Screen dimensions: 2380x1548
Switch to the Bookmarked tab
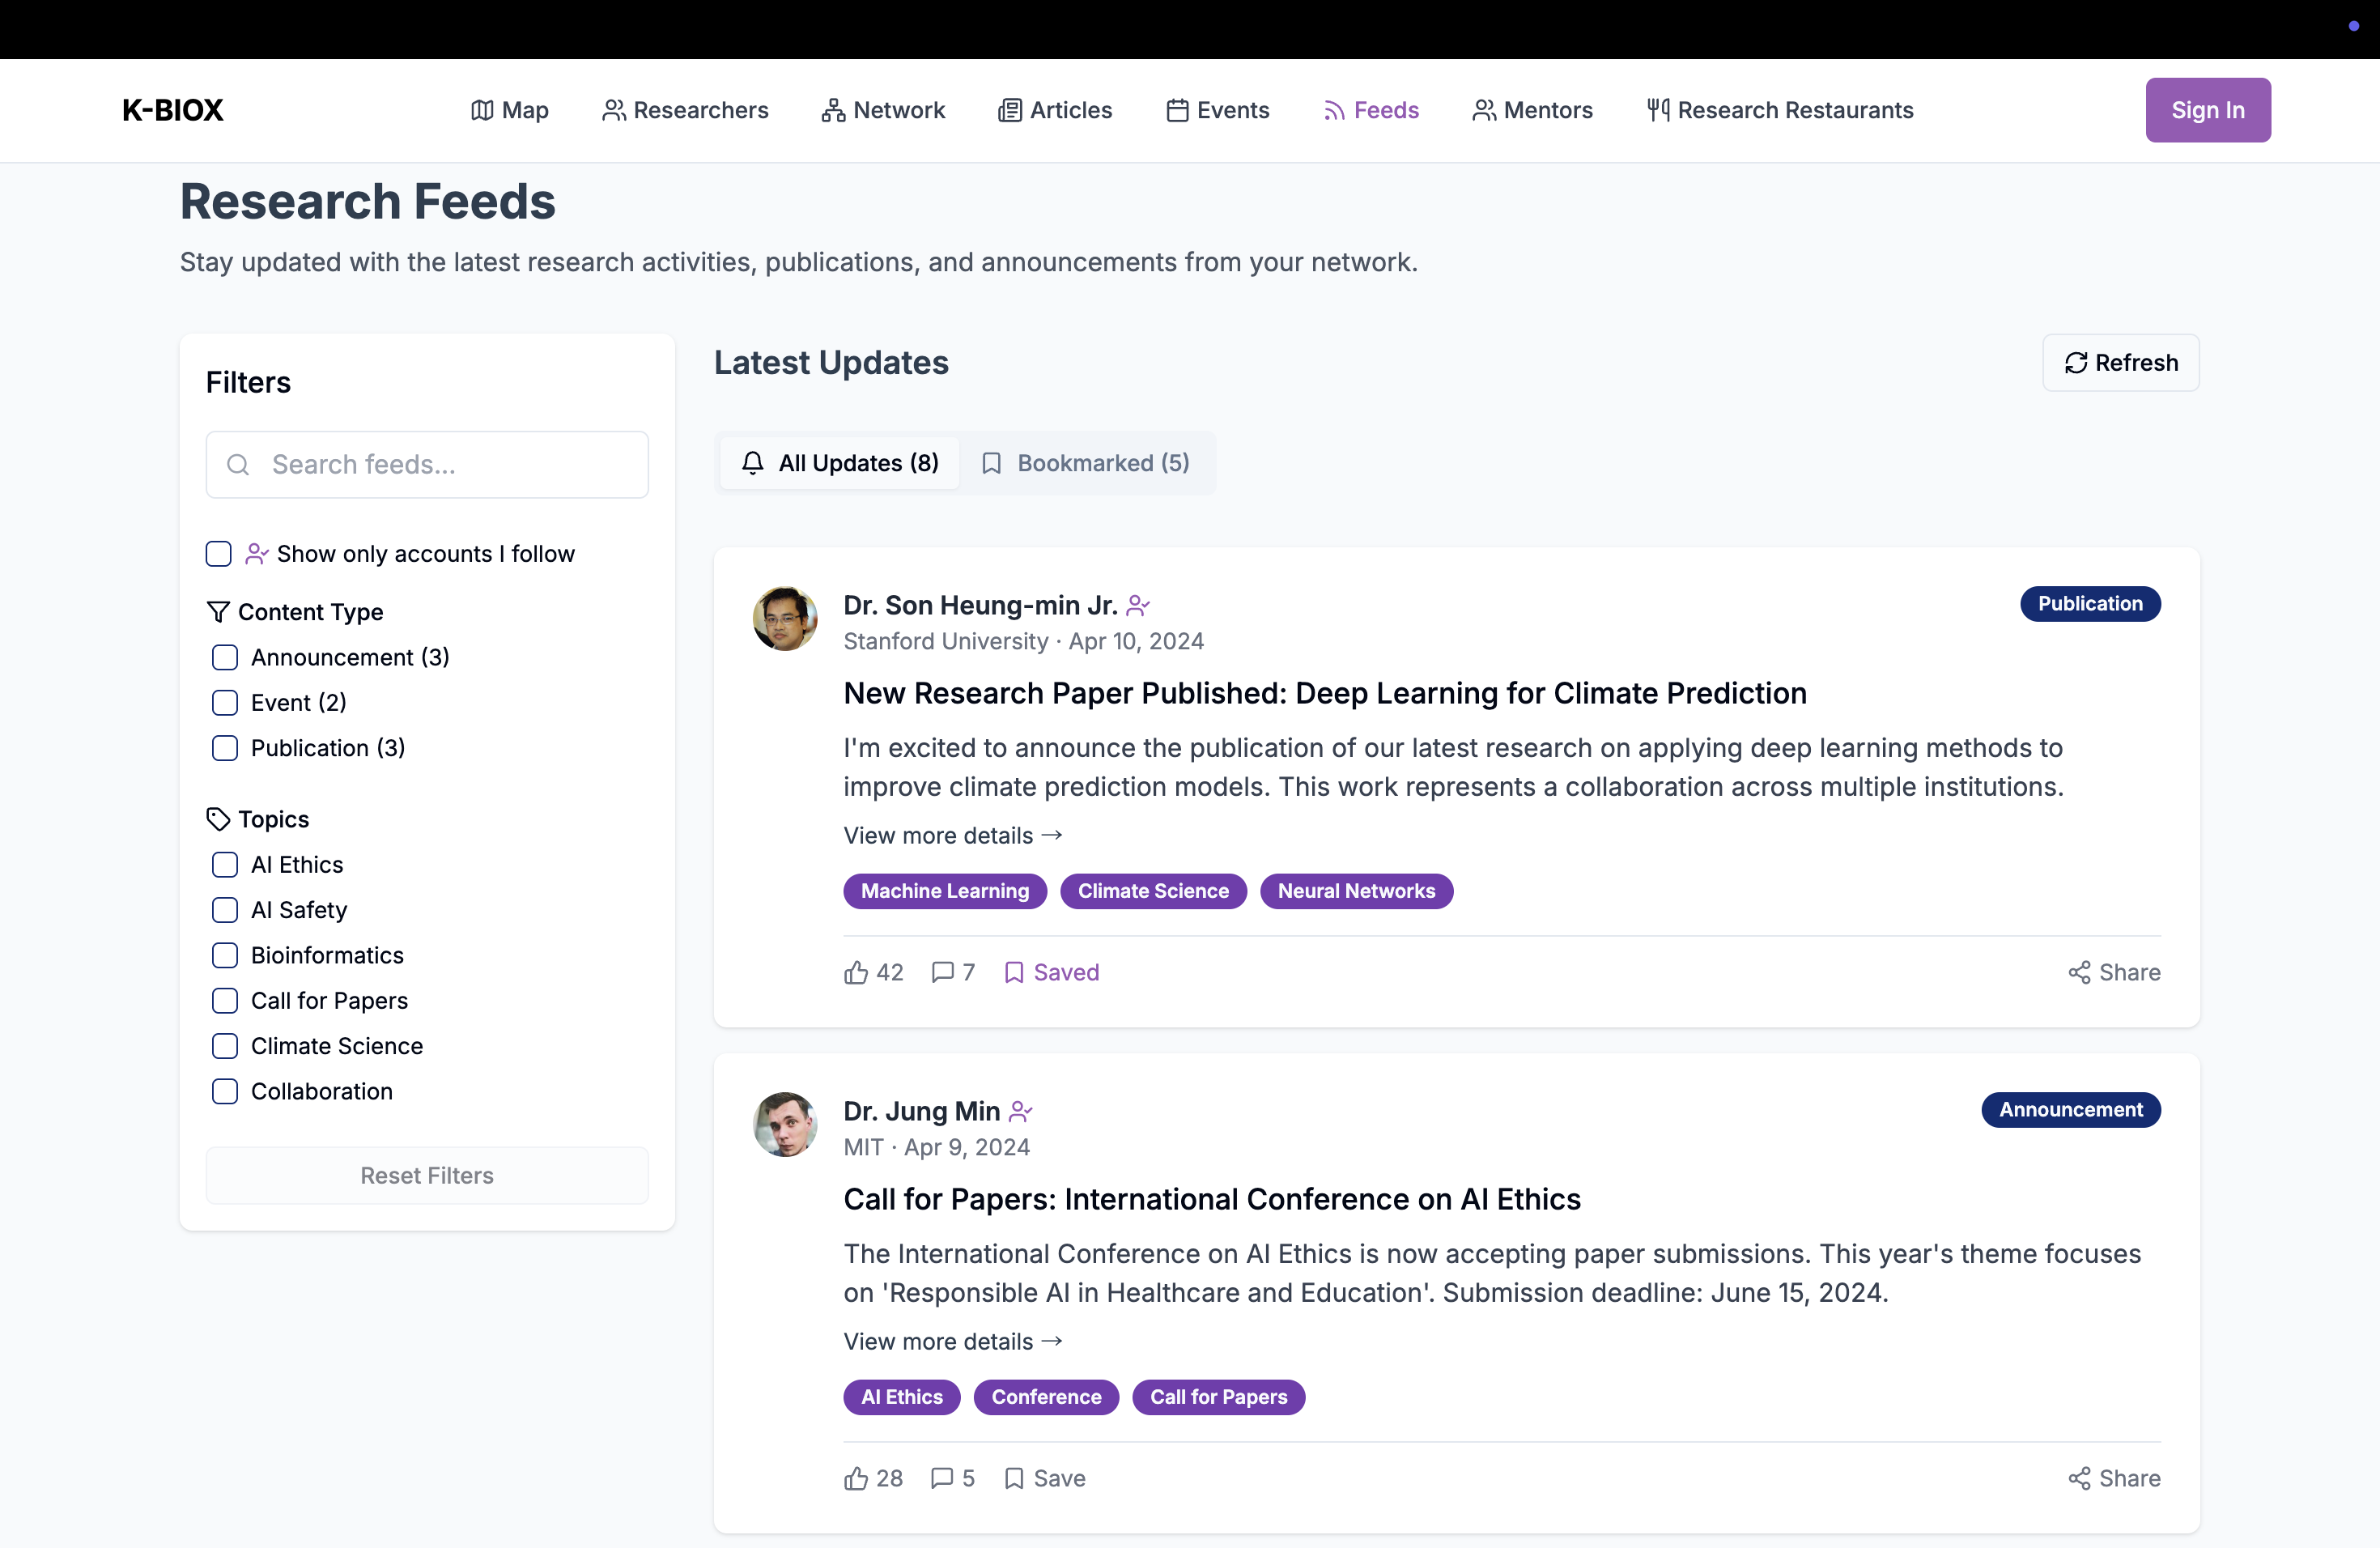[x=1086, y=463]
